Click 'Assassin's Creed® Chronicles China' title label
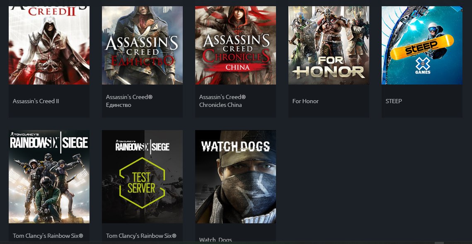Image resolution: width=472 pixels, height=244 pixels. point(223,101)
